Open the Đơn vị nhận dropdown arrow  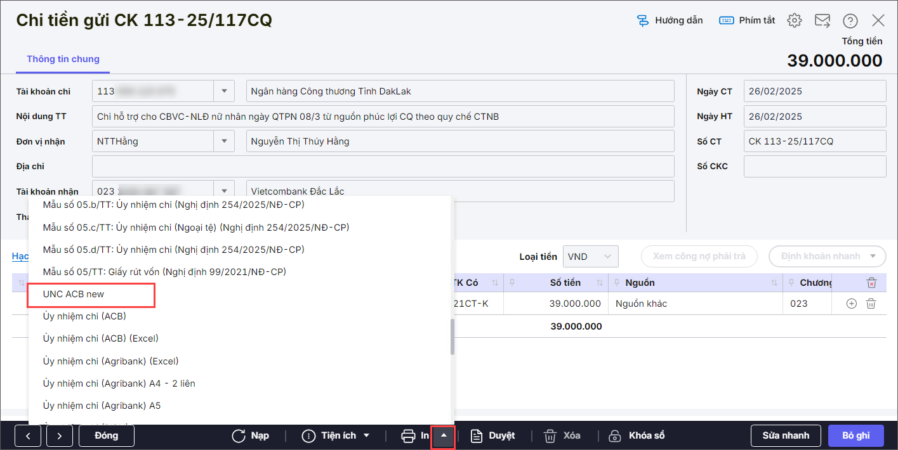tap(224, 141)
